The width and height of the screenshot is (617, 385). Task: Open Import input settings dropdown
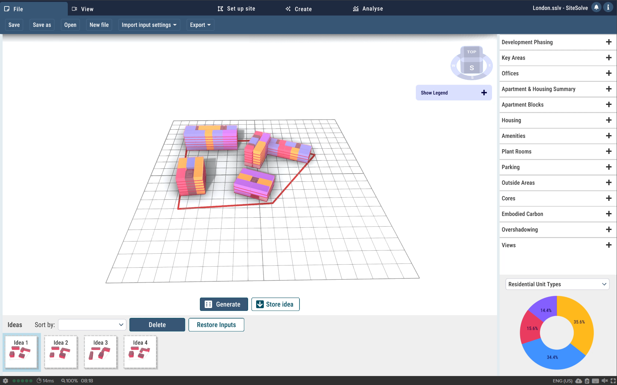pos(149,25)
